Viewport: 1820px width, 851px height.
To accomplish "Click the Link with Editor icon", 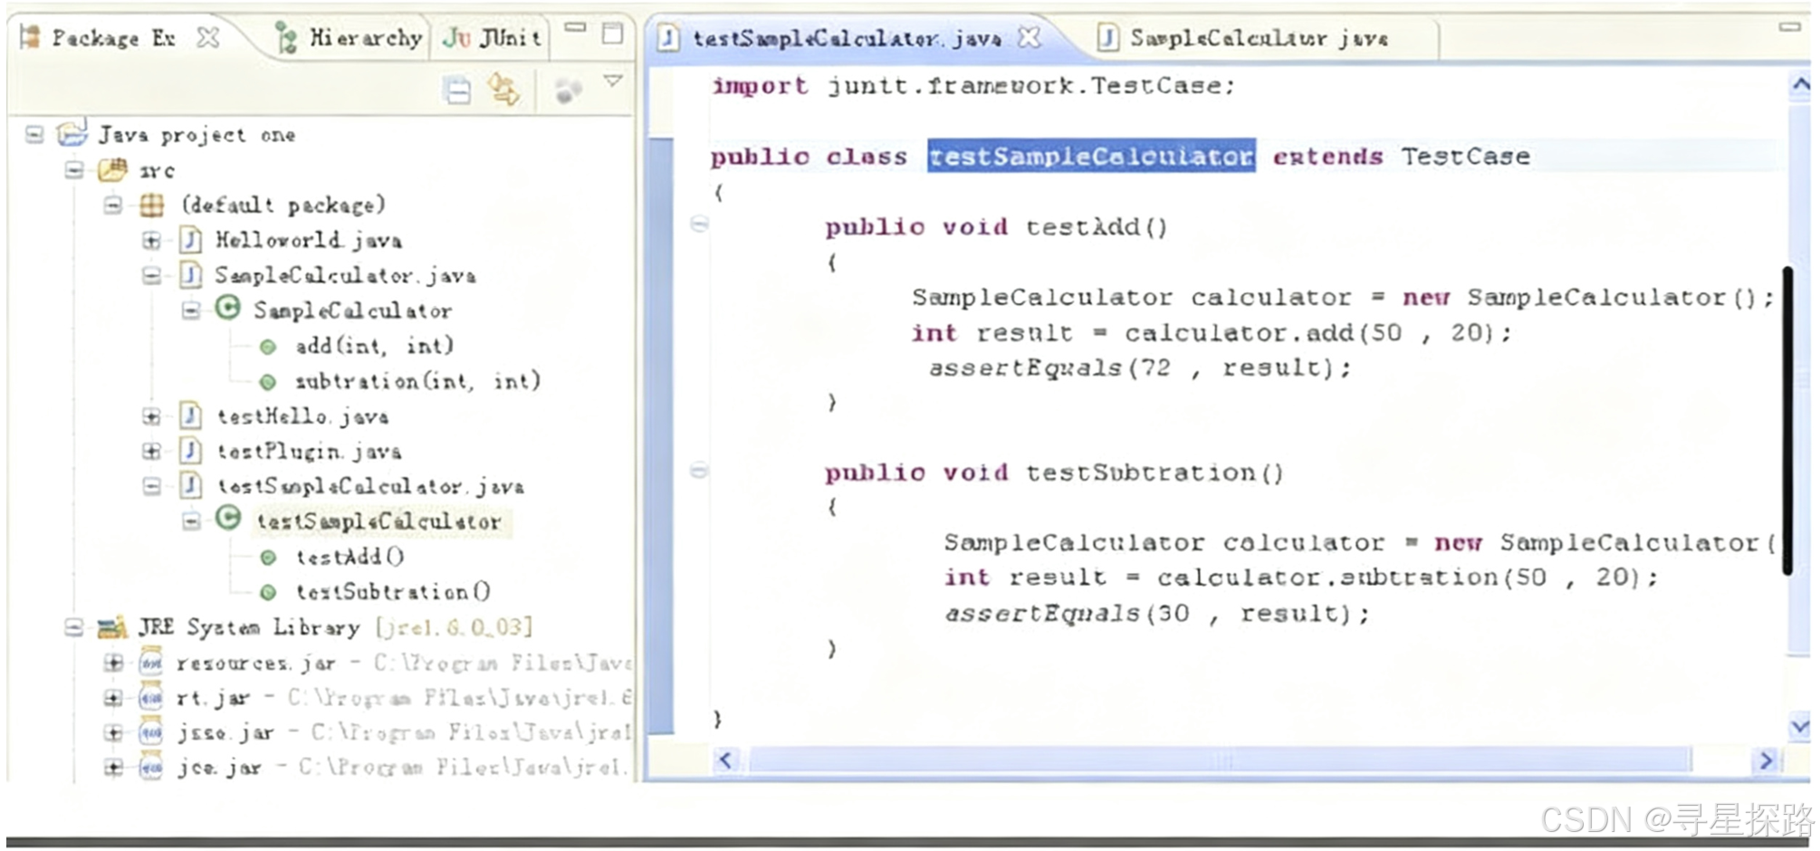I will [x=503, y=90].
